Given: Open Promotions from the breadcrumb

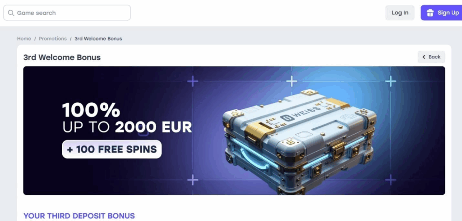Looking at the screenshot, I should pyautogui.click(x=53, y=39).
